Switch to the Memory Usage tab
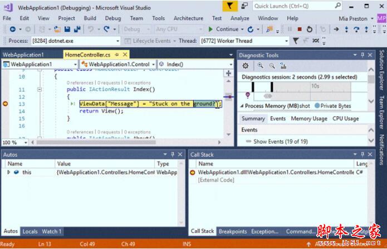 308,118
